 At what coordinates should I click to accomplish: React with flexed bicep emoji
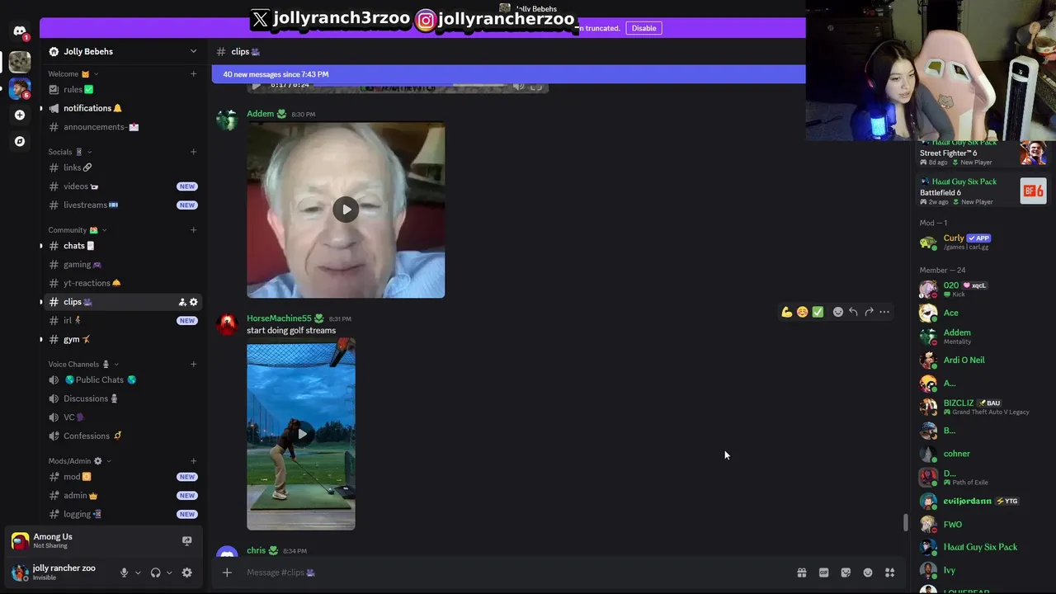click(786, 312)
